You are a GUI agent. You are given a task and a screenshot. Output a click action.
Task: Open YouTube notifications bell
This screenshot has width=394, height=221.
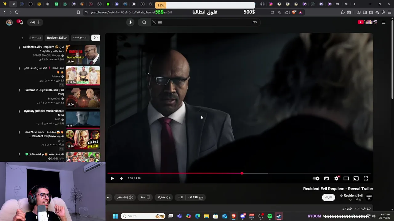[20, 22]
